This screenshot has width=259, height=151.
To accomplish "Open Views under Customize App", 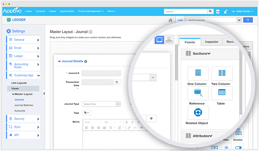I will pyautogui.click(x=23, y=88).
